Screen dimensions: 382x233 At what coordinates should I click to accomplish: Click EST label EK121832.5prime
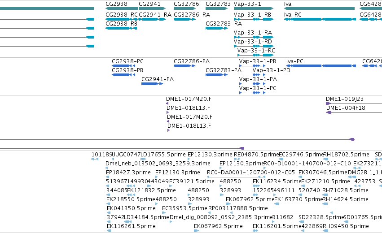coord(151,190)
